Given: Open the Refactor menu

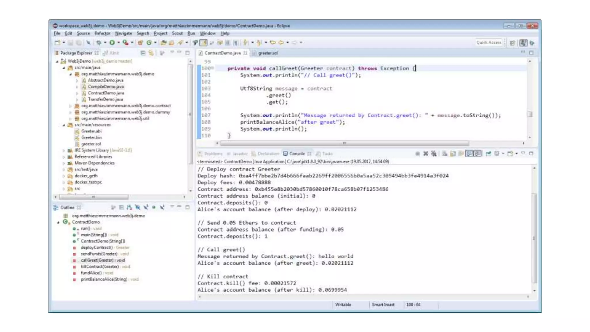Looking at the screenshot, I should [102, 33].
